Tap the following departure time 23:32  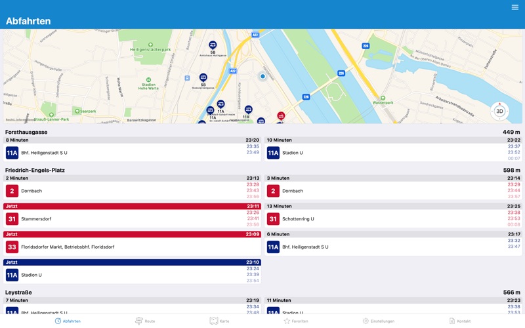514,241
